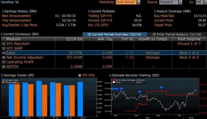207x119 pixels.
Task: Open Earnings History (ERN)
Action: (20, 11)
